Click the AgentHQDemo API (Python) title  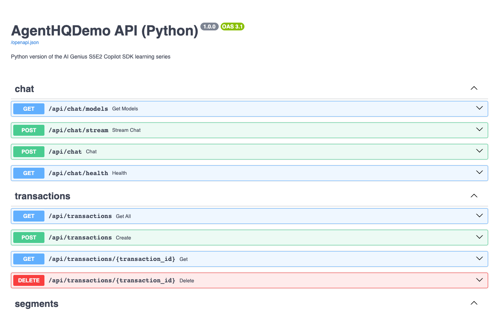(x=105, y=31)
